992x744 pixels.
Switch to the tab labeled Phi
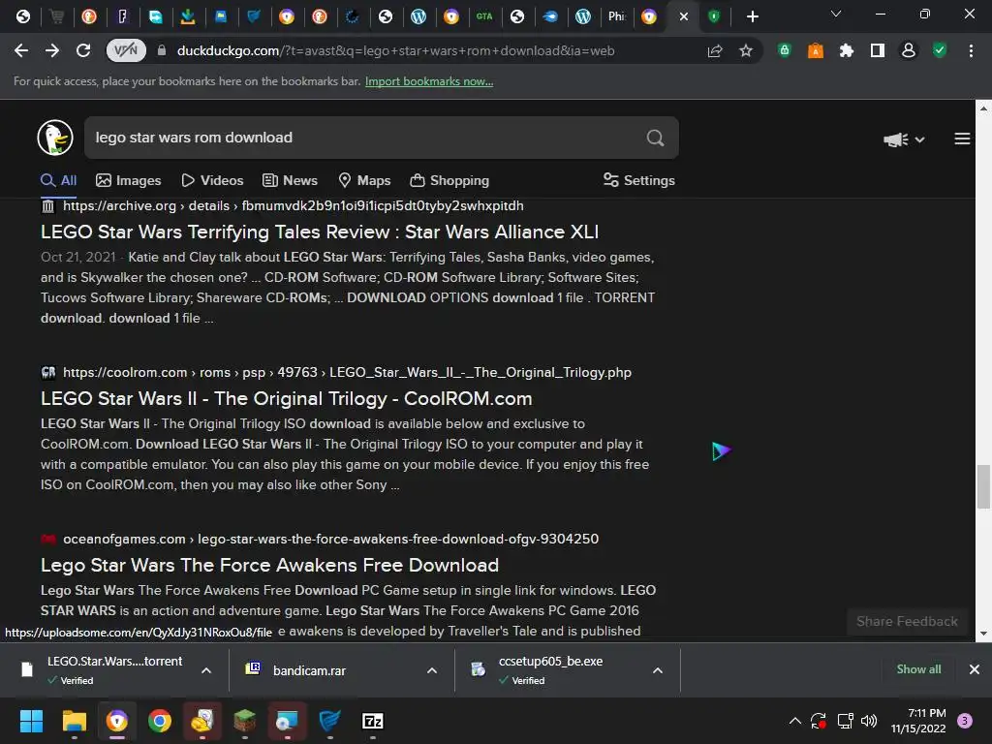(616, 16)
